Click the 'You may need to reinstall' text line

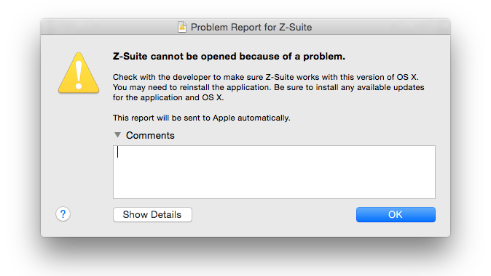[268, 87]
